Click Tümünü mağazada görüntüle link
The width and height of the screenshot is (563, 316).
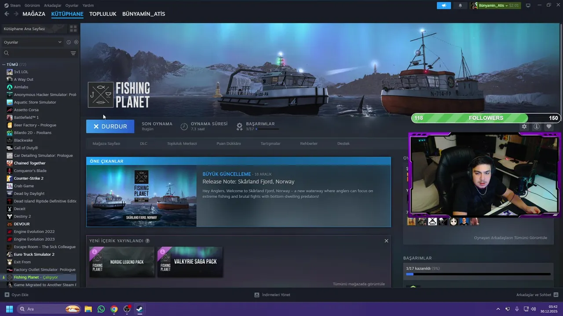pyautogui.click(x=359, y=284)
